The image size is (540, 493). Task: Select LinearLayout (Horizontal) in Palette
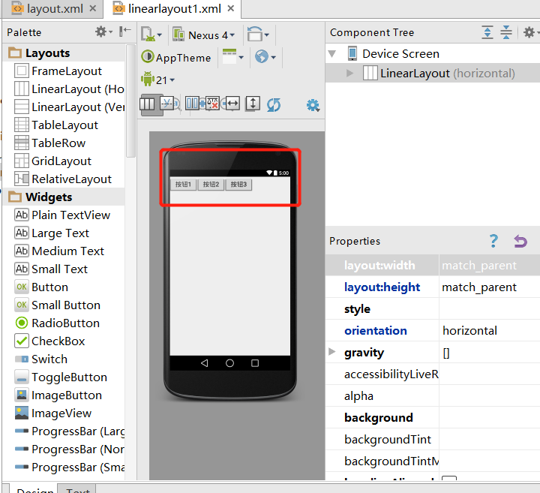69,89
